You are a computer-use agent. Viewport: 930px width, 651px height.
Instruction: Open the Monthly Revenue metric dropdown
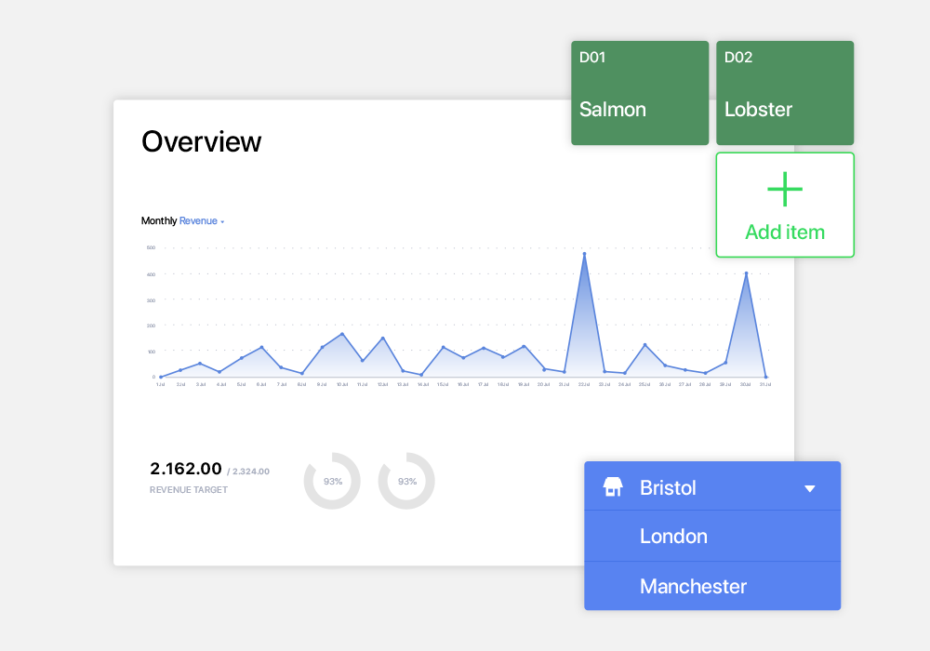click(182, 221)
